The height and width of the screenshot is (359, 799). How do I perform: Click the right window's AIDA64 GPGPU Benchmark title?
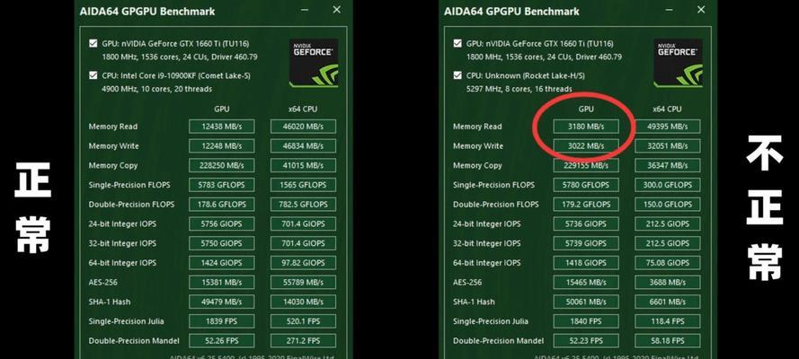pyautogui.click(x=511, y=11)
